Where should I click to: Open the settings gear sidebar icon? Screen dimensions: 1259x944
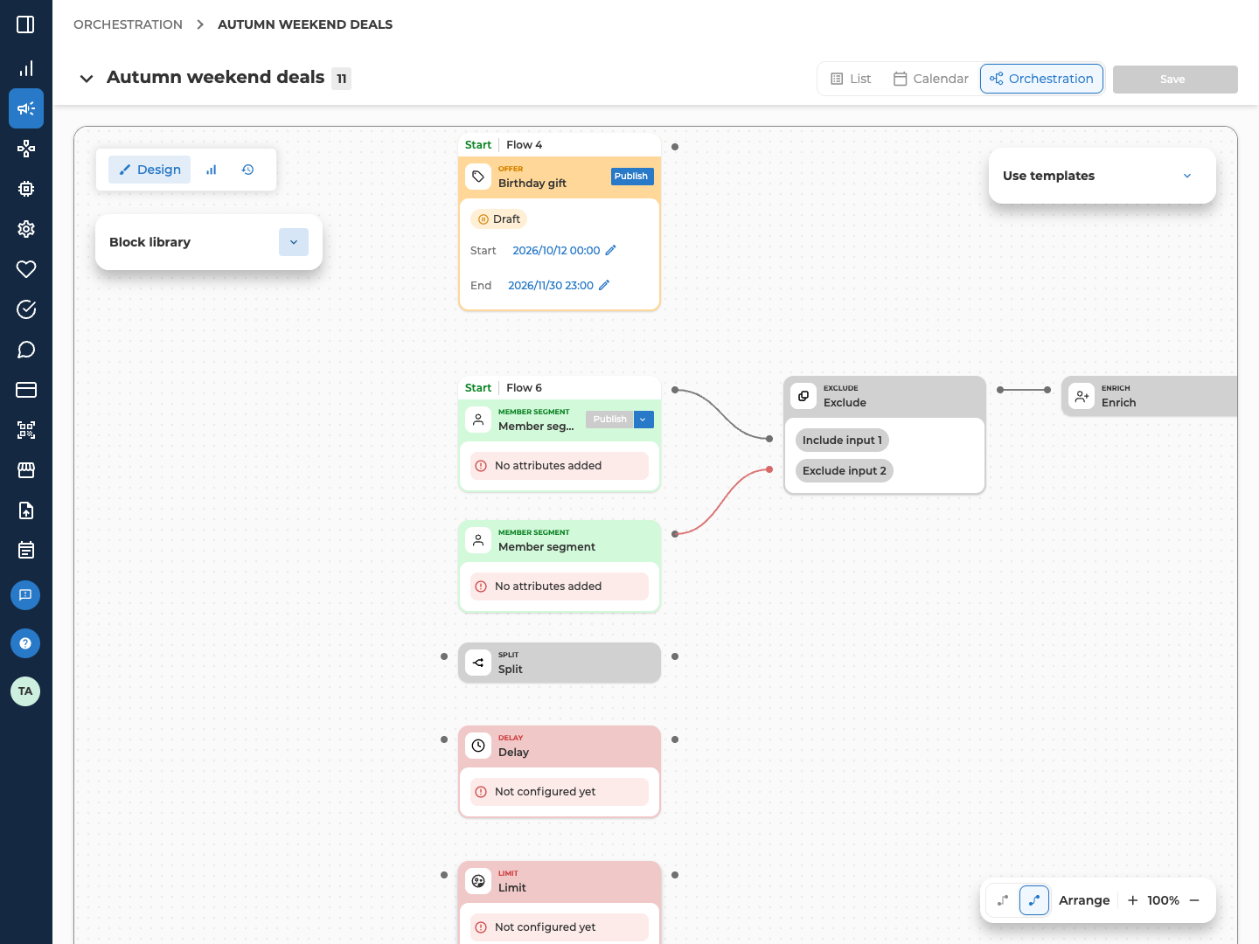pos(26,229)
